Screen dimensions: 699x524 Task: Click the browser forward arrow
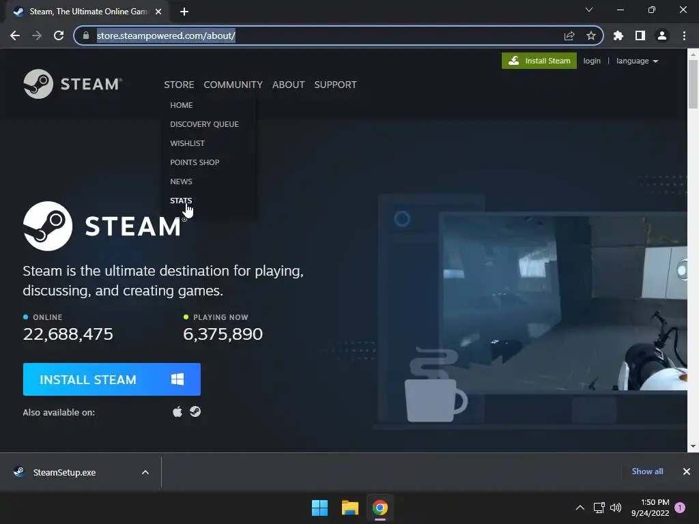click(x=37, y=35)
